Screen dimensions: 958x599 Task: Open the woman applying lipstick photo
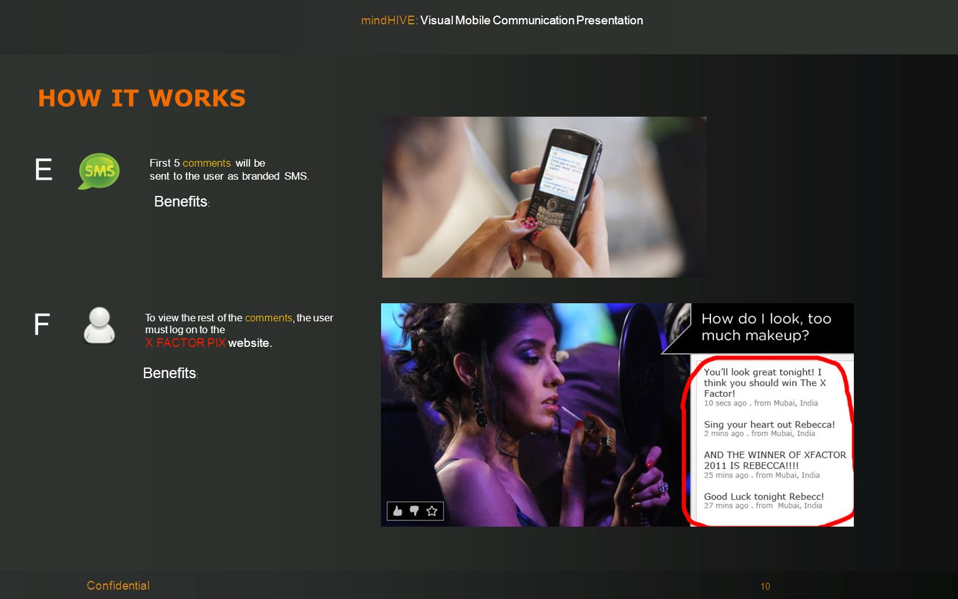coord(536,415)
